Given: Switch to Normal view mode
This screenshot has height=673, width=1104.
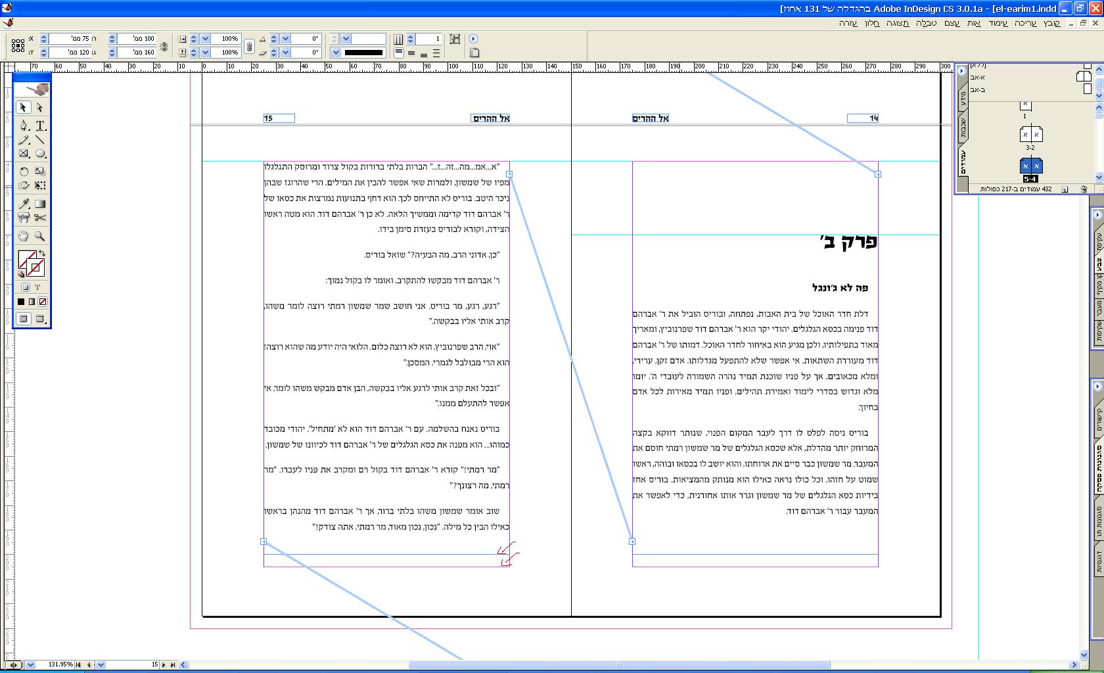Looking at the screenshot, I should coord(24,319).
